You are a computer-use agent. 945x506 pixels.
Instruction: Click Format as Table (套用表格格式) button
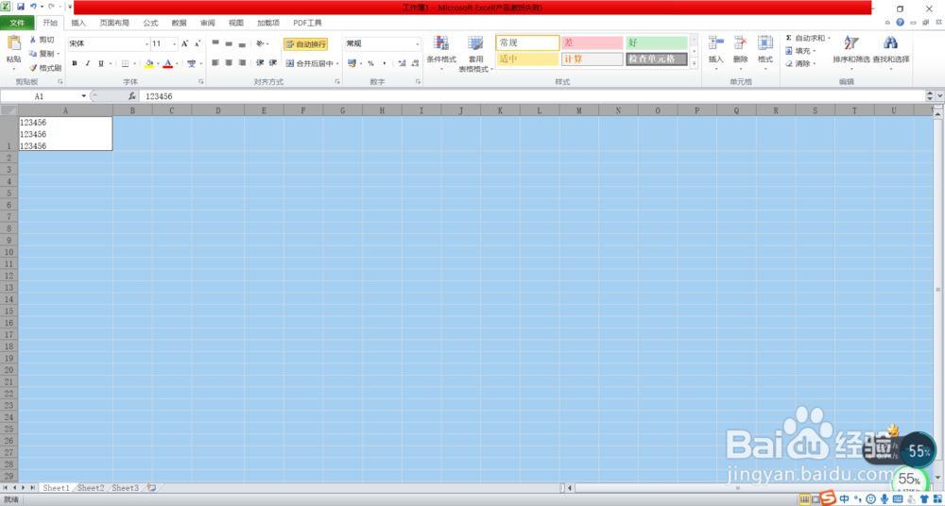pos(475,53)
